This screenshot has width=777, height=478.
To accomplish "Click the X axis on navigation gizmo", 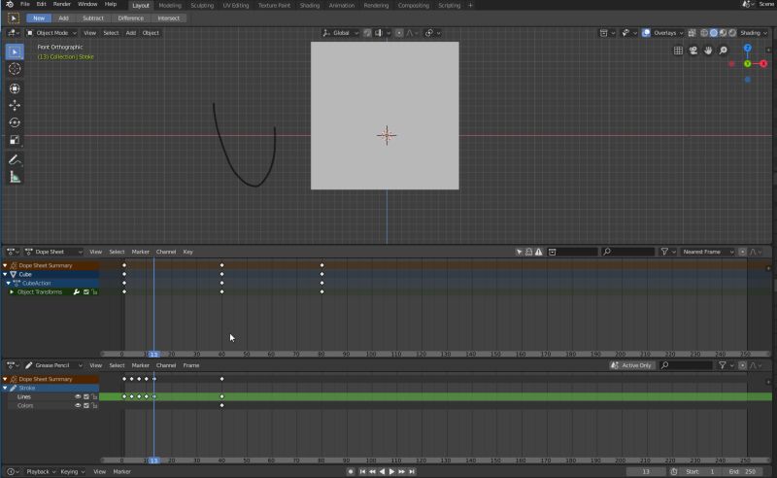I will click(763, 63).
